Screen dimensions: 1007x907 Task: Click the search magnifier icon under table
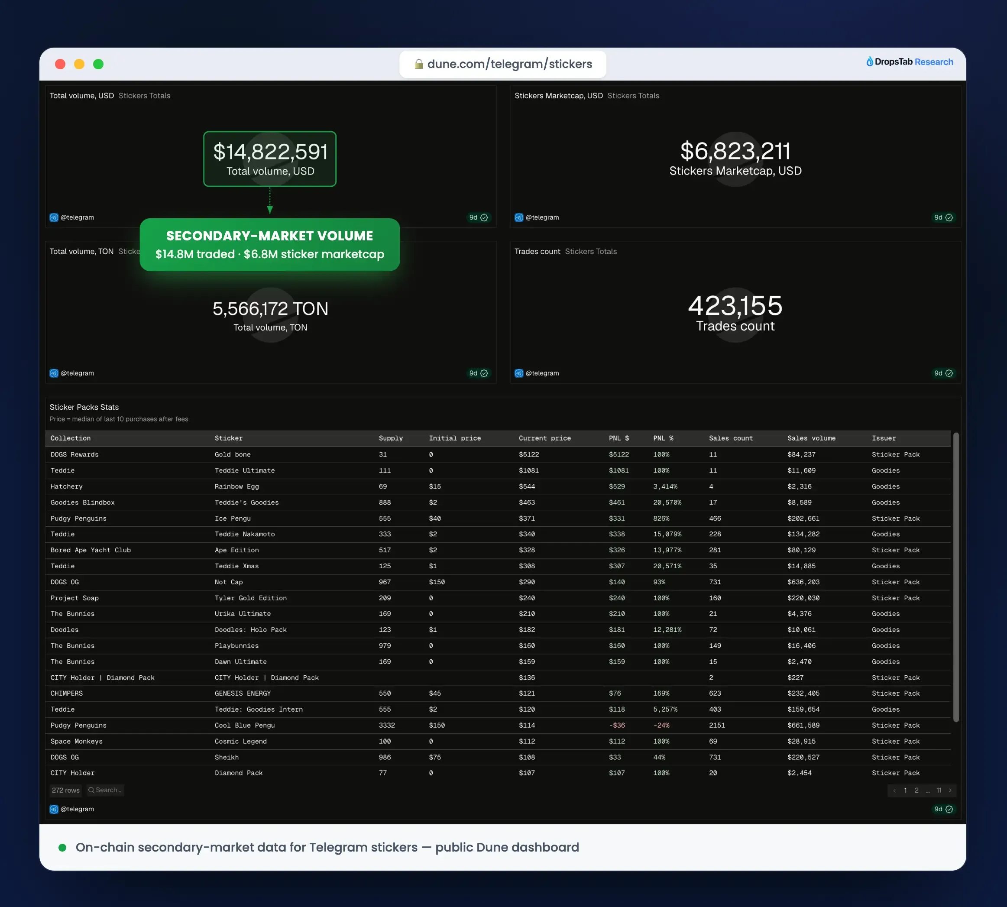(91, 790)
